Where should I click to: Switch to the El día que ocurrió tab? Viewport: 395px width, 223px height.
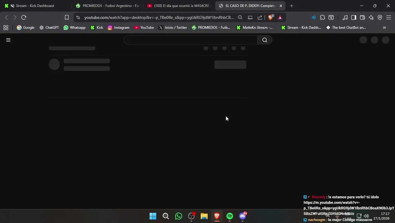[x=180, y=6]
